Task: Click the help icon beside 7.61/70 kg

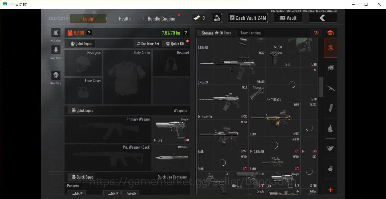Action: coord(185,33)
